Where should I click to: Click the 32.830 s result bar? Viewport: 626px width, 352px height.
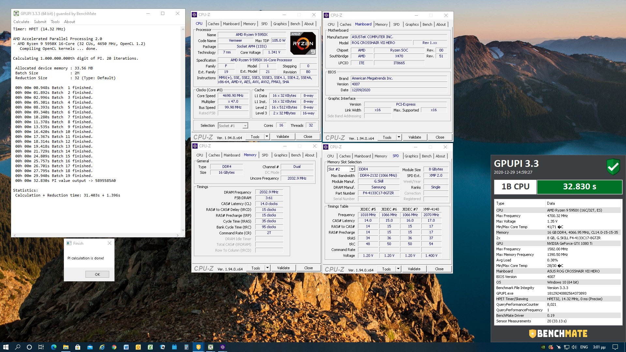click(x=579, y=187)
